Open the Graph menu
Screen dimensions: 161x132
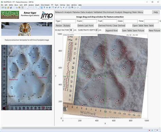point(37,5)
